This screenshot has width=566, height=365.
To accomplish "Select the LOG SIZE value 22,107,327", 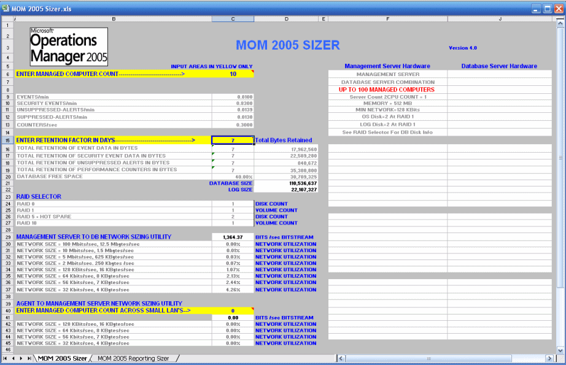I will [286, 190].
